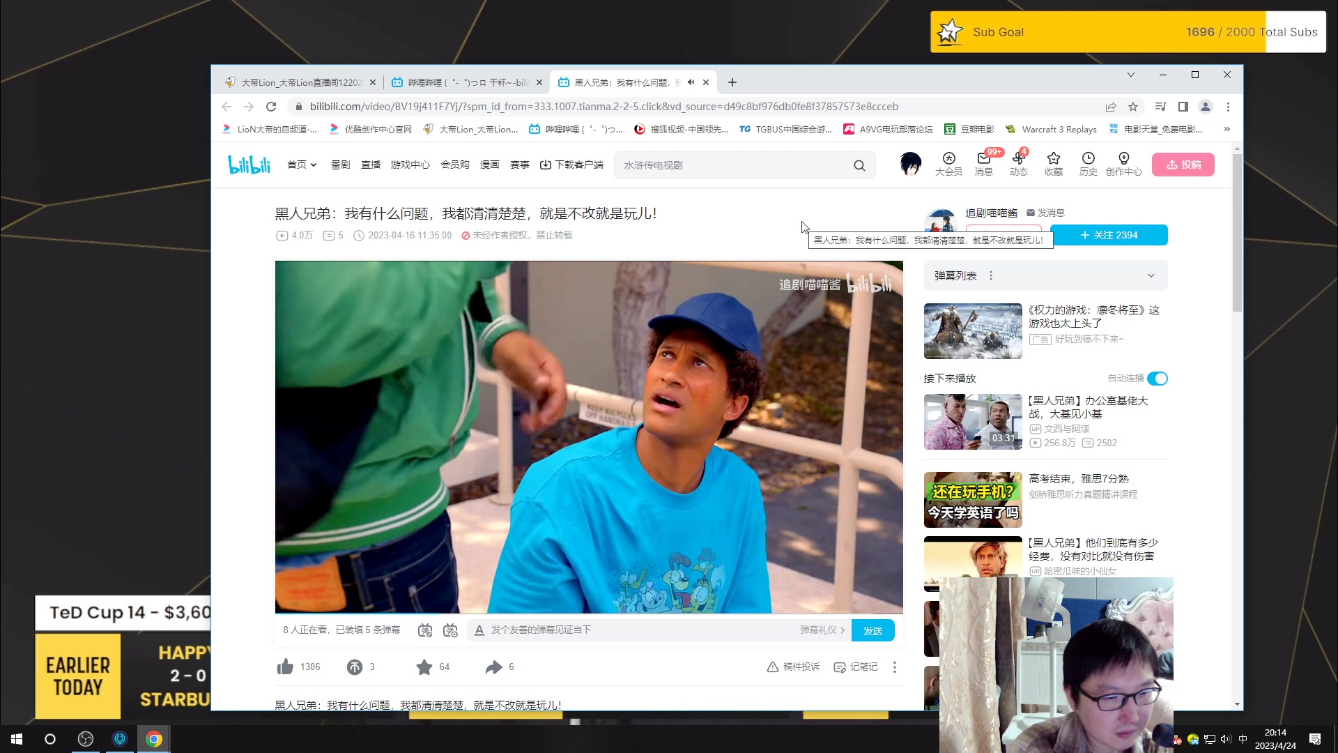Open Chrome menu three dots
This screenshot has height=753, width=1338.
point(1228,107)
